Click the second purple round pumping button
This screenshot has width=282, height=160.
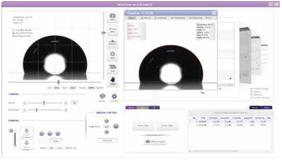50,134
